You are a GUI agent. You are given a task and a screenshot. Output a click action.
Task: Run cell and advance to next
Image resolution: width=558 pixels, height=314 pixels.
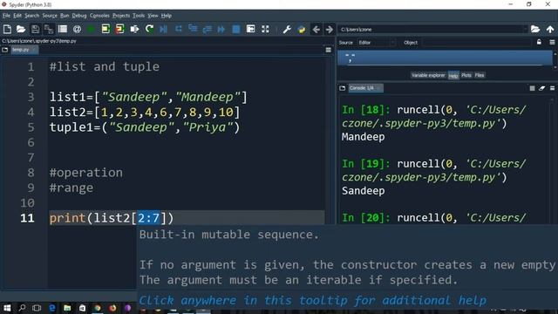120,29
